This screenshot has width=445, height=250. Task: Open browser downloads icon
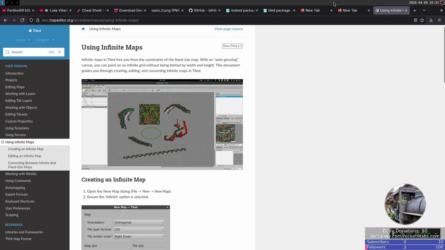tap(431, 20)
